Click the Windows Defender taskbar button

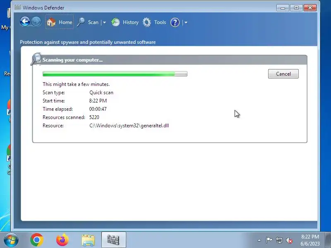(113, 240)
